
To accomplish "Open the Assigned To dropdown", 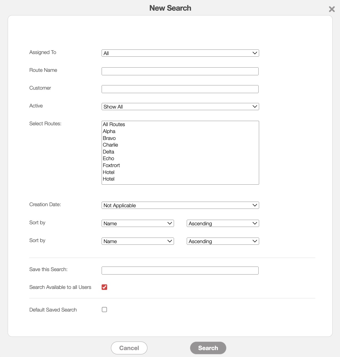I will click(x=180, y=53).
